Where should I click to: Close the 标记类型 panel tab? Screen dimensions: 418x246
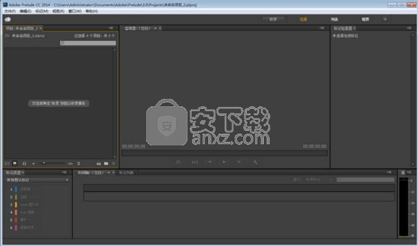(x=23, y=173)
